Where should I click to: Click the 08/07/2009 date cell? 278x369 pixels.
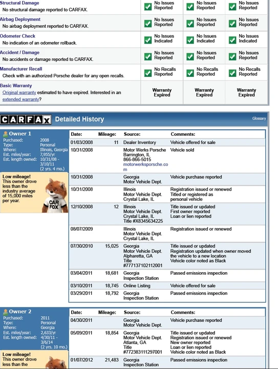81,229
